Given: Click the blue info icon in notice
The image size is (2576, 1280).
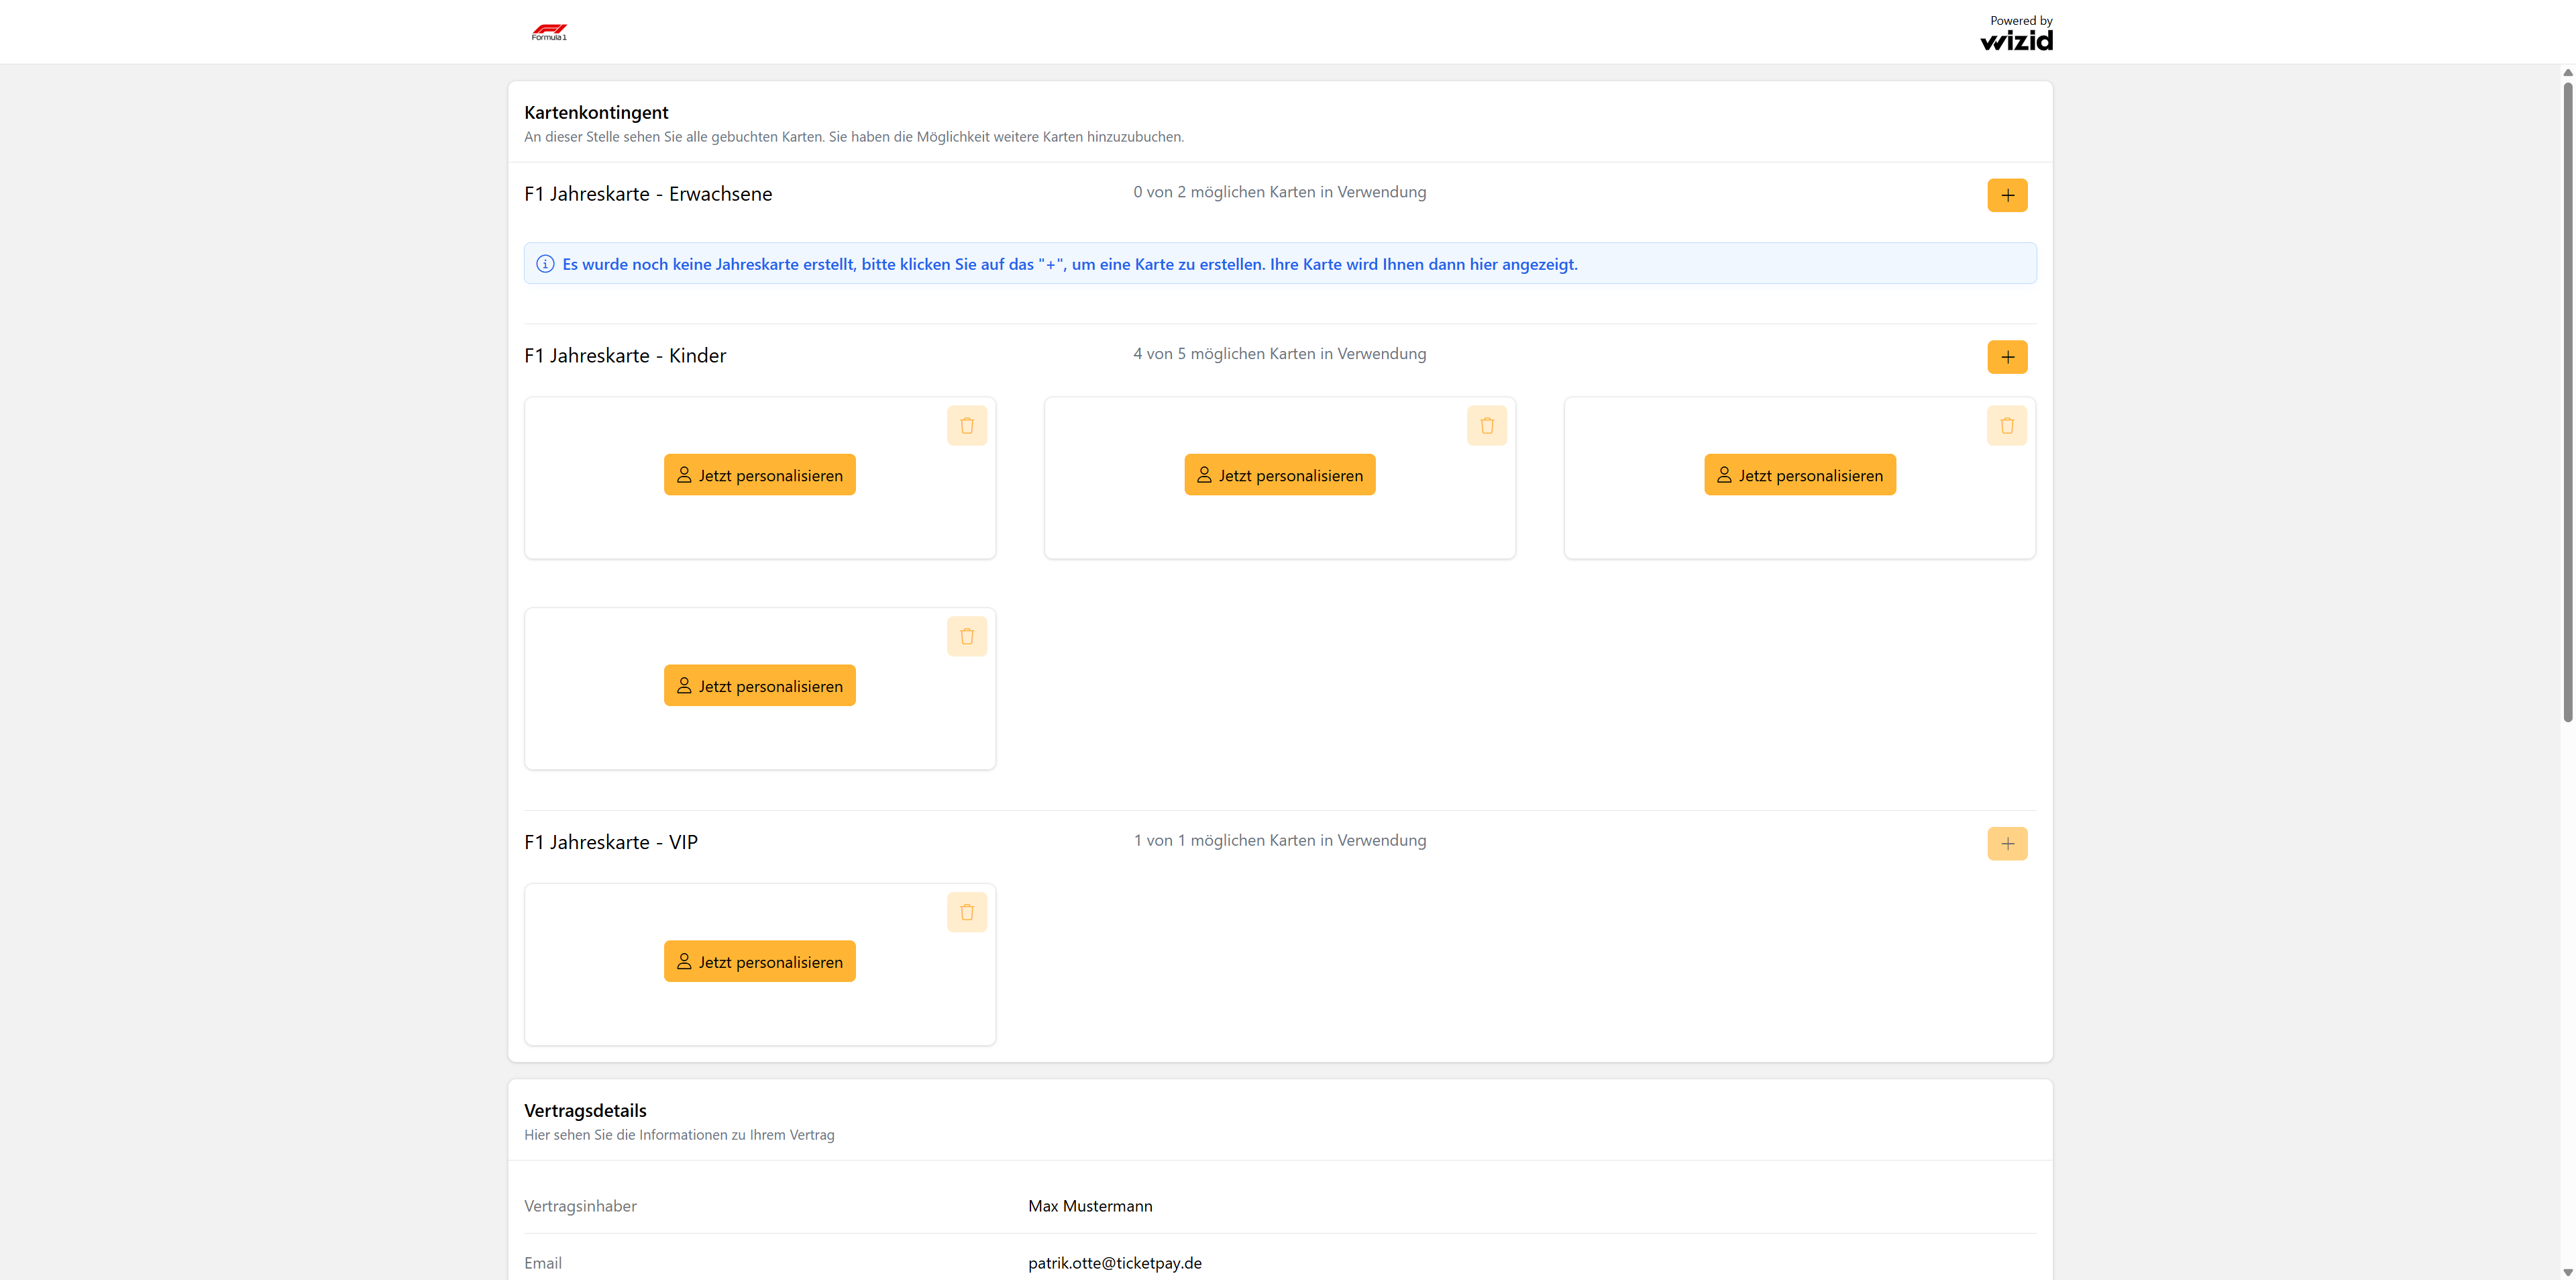Looking at the screenshot, I should click(545, 264).
